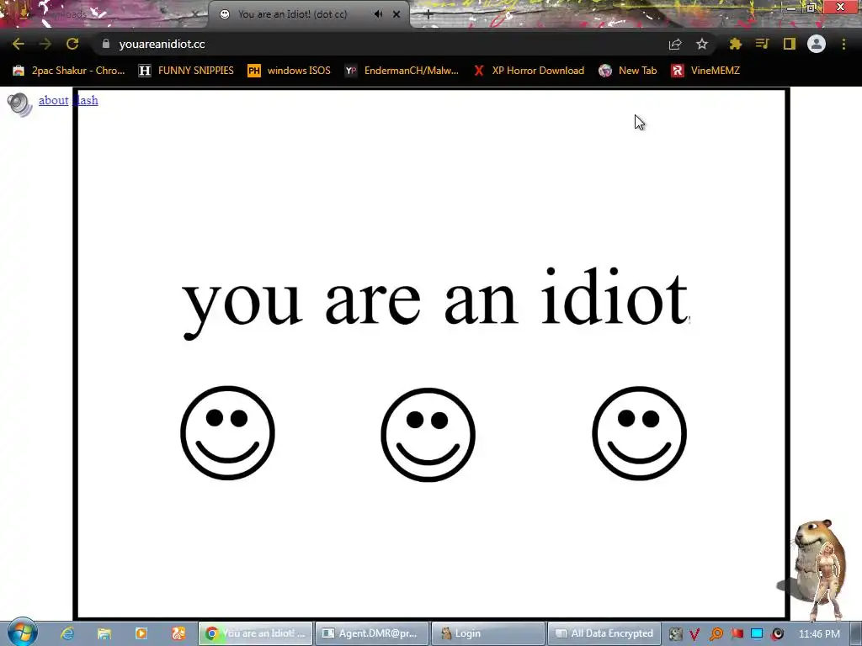Image resolution: width=862 pixels, height=646 pixels.
Task: Open a new tab with the plus button
Action: click(428, 14)
